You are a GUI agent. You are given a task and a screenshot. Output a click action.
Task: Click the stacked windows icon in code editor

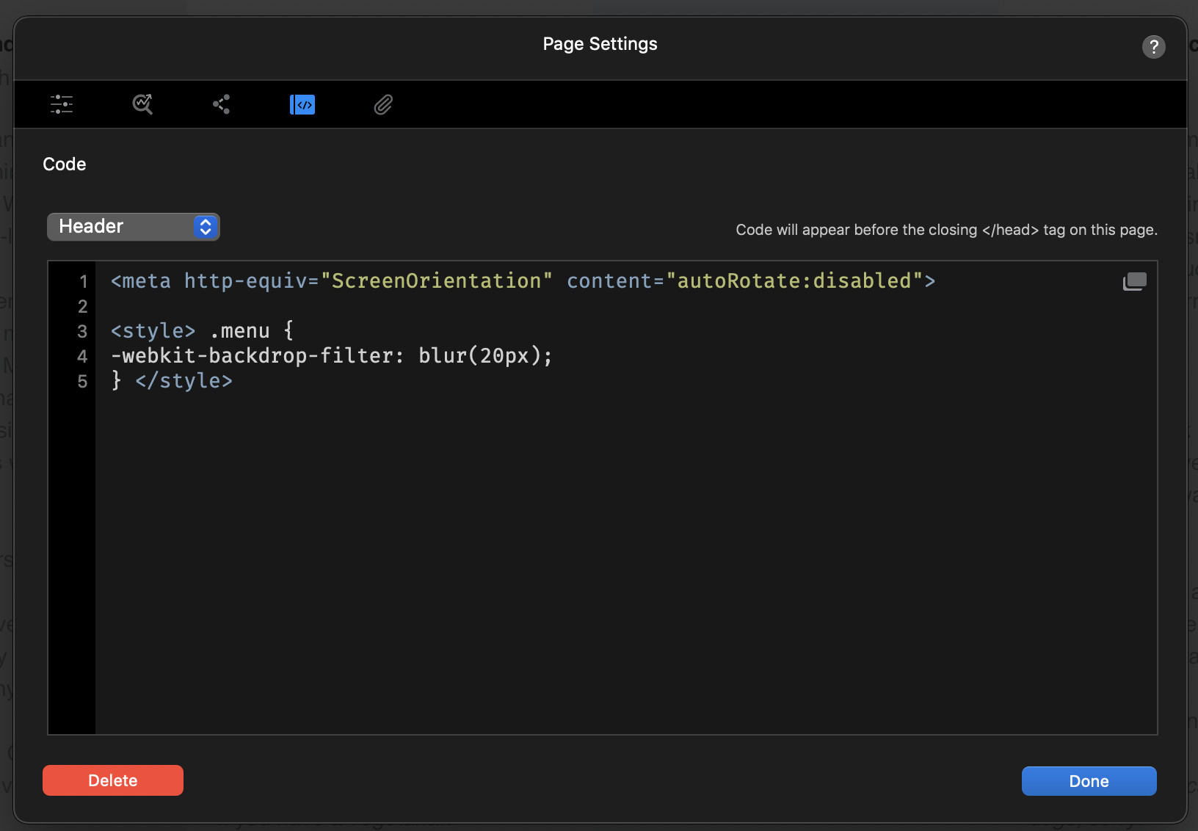[1134, 282]
